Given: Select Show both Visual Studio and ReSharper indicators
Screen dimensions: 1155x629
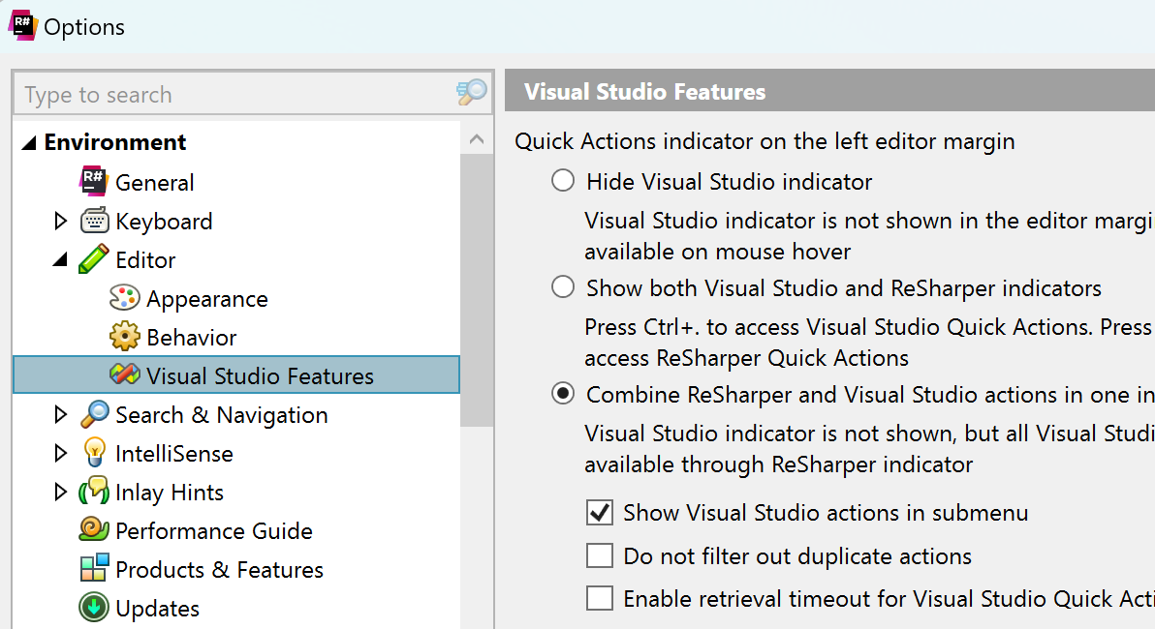Looking at the screenshot, I should pos(563,287).
